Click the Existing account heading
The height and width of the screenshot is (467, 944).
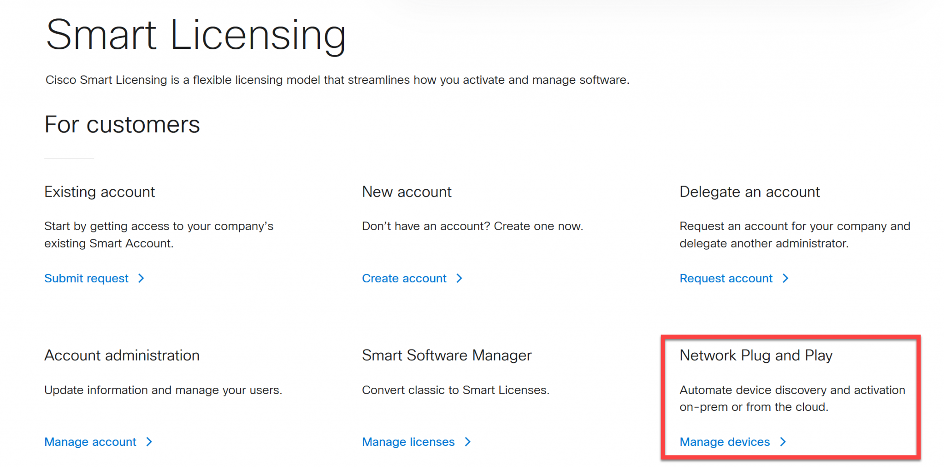[x=100, y=192]
